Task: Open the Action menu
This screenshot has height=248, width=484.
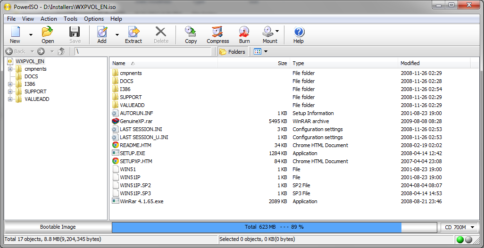Action: [x=49, y=19]
